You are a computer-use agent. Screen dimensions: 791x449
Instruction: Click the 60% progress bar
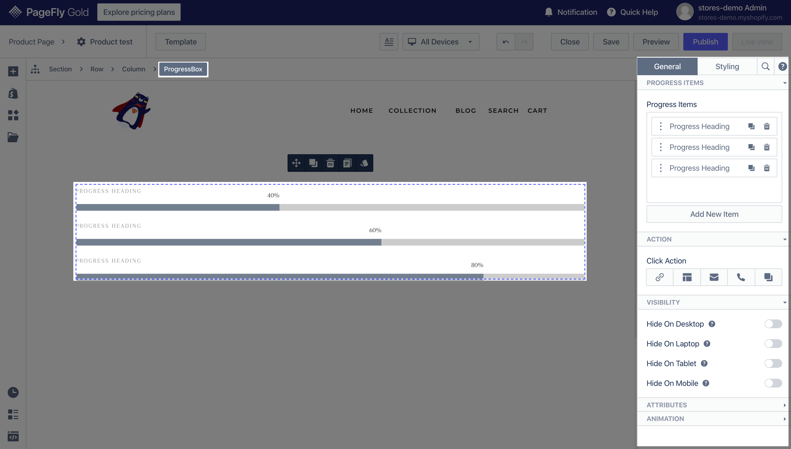click(330, 242)
